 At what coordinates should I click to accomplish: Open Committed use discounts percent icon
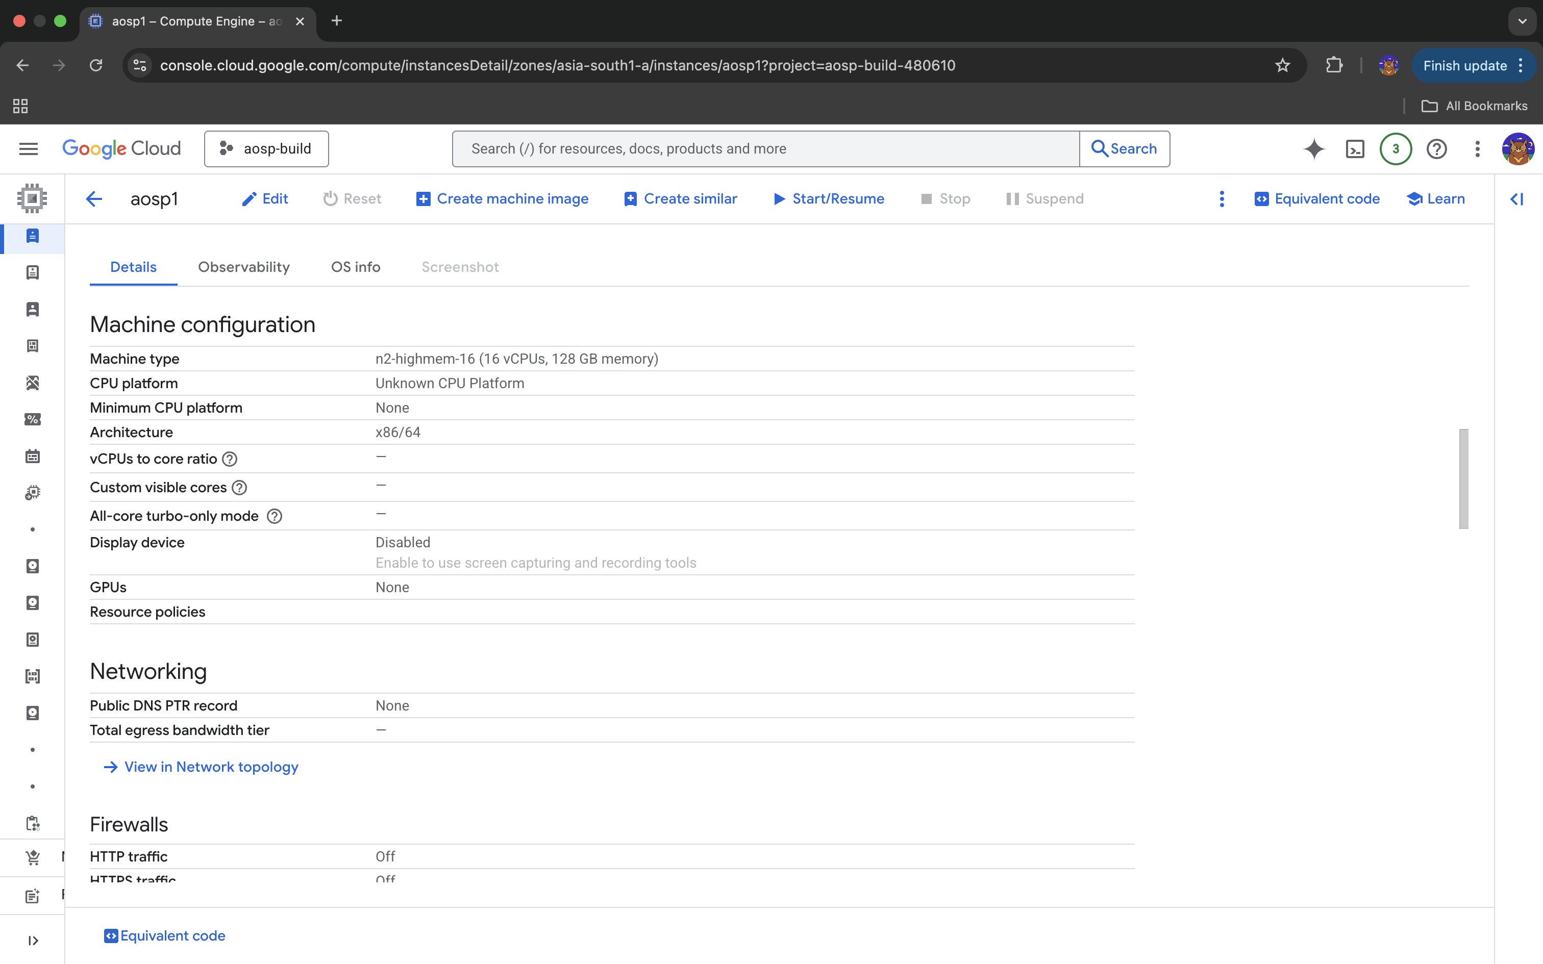click(33, 419)
